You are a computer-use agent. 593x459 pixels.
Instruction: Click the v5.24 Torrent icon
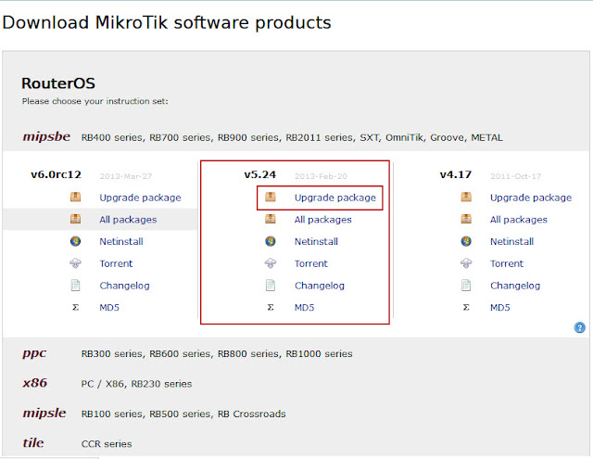[x=271, y=263]
